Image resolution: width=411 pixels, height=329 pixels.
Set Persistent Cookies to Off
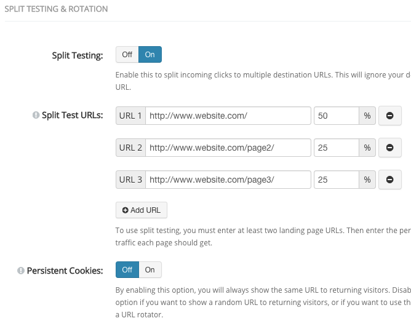pyautogui.click(x=127, y=269)
